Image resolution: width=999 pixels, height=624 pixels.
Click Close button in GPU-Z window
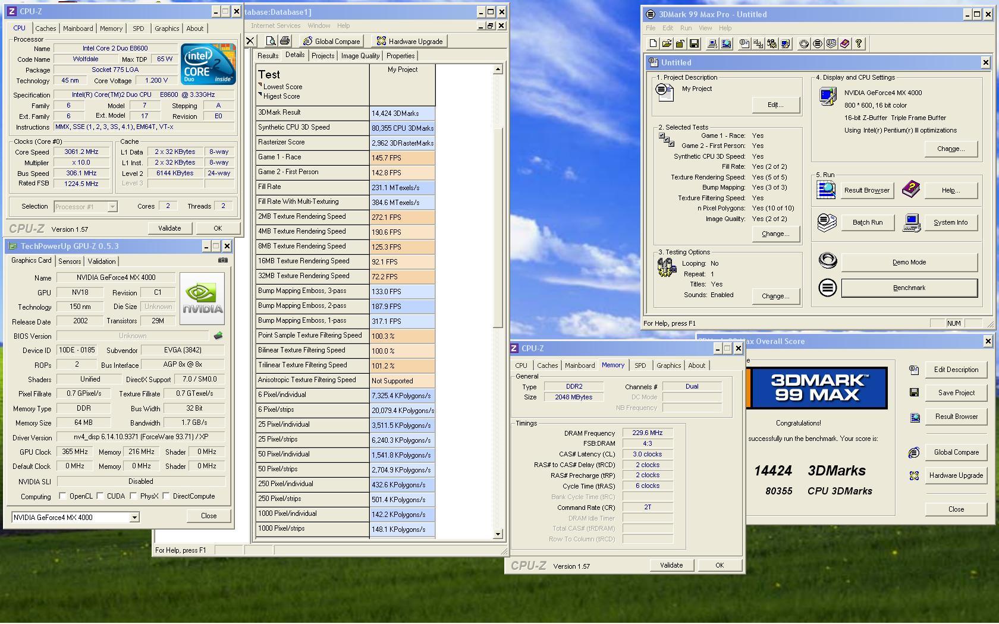(x=209, y=516)
